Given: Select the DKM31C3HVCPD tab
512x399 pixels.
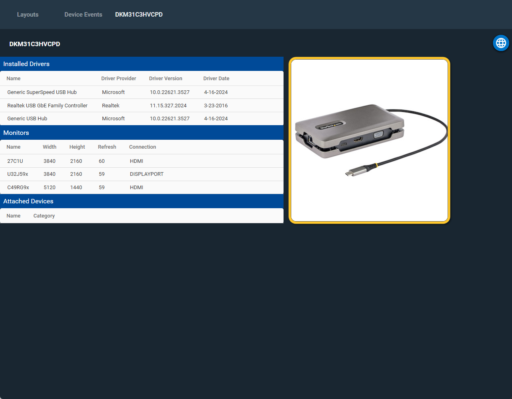Looking at the screenshot, I should [139, 15].
